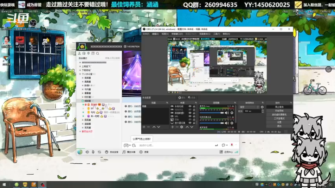This screenshot has height=188, width=335.
Task: Click 启动虚拟摄像机 button
Action: [279, 114]
